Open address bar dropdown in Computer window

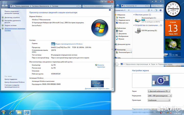(x=146, y=6)
